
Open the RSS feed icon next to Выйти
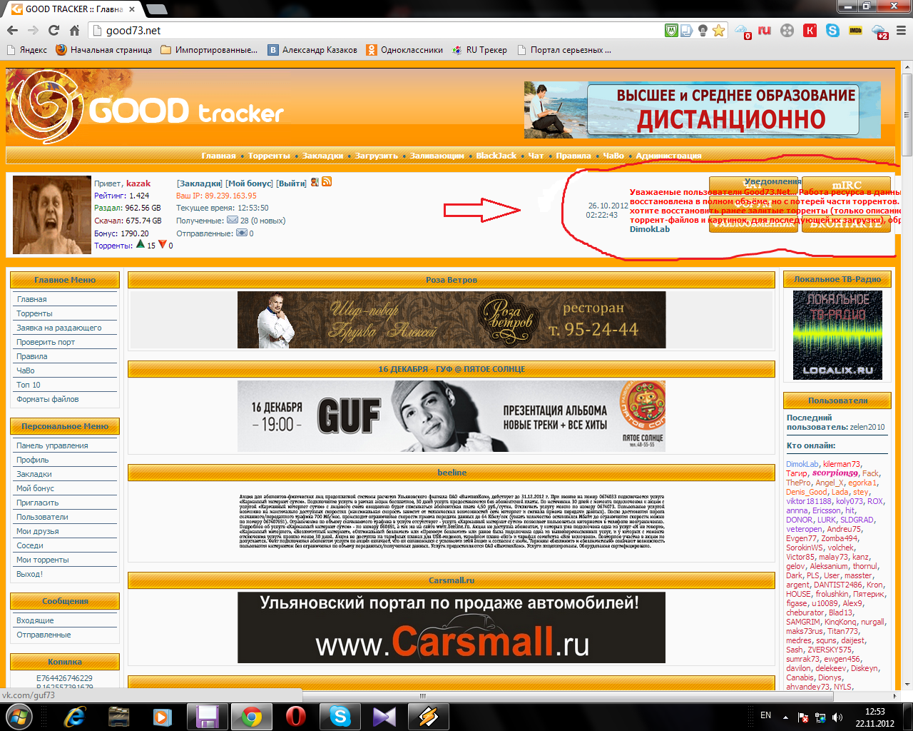click(x=327, y=183)
